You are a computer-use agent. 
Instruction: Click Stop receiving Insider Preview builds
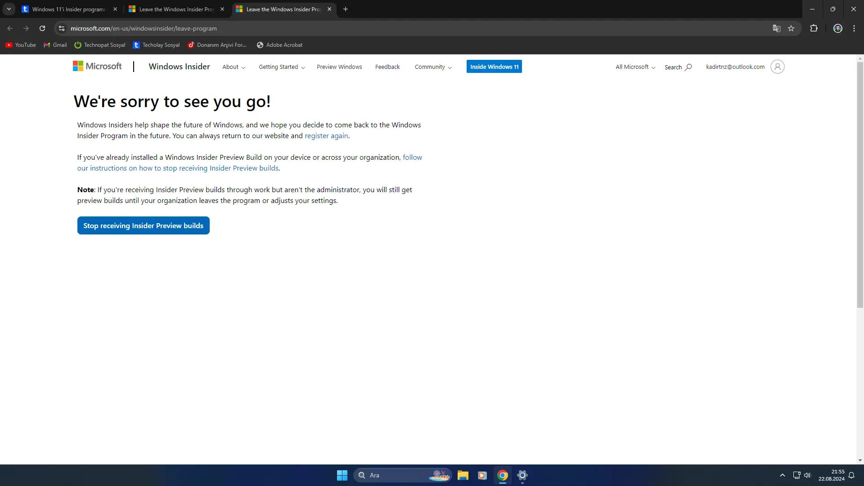click(143, 225)
